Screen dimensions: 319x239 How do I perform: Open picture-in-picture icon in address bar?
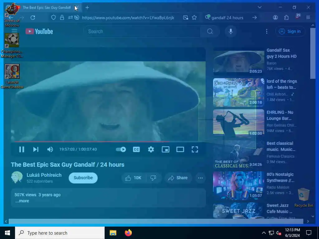186,18
